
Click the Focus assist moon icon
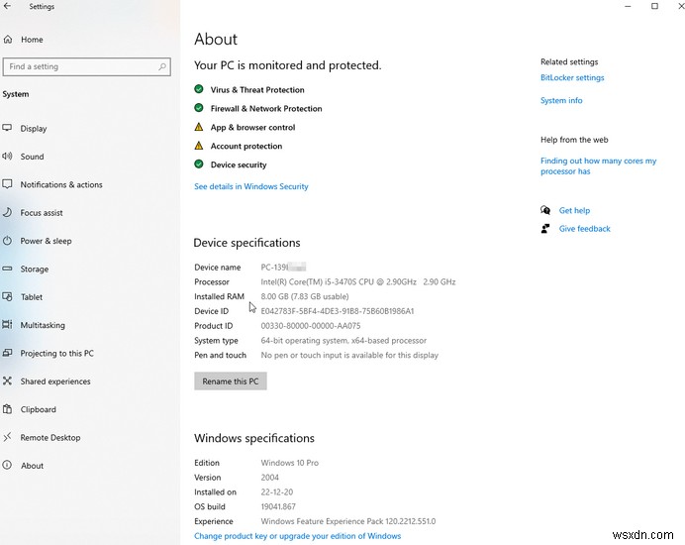pos(8,213)
